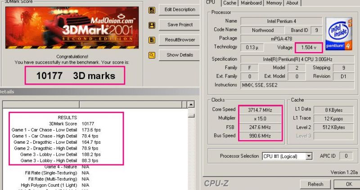Click the APIC ID value field
Viewport: 360px width, 190px height.
(x=346, y=156)
